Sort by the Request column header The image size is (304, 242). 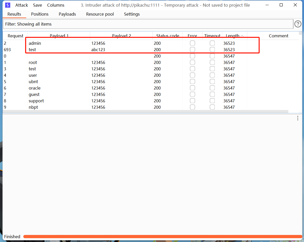tap(15, 36)
